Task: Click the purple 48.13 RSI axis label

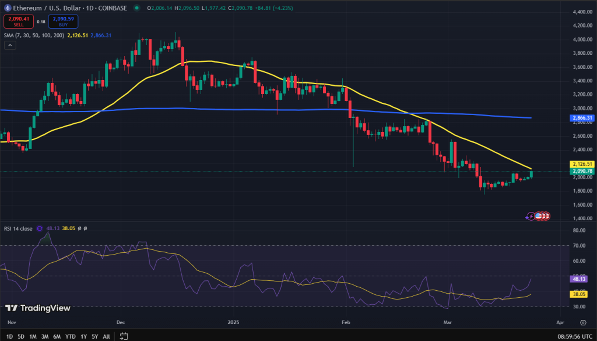Action: (x=579, y=279)
